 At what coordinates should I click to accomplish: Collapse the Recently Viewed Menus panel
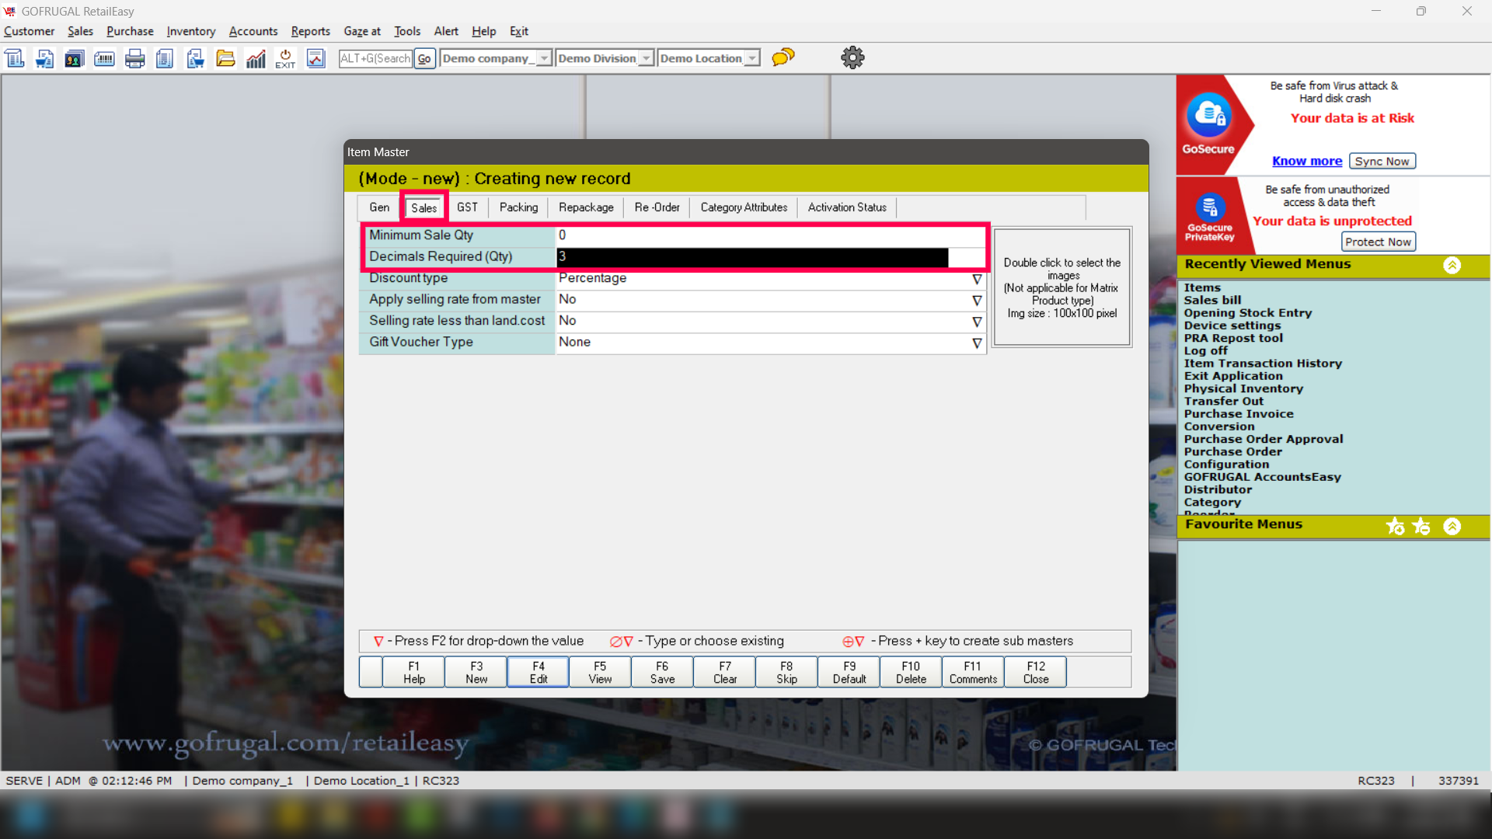point(1452,265)
